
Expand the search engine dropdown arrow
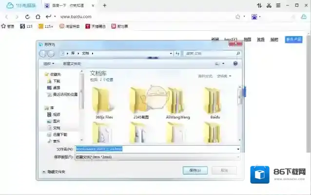pyautogui.click(x=260, y=17)
